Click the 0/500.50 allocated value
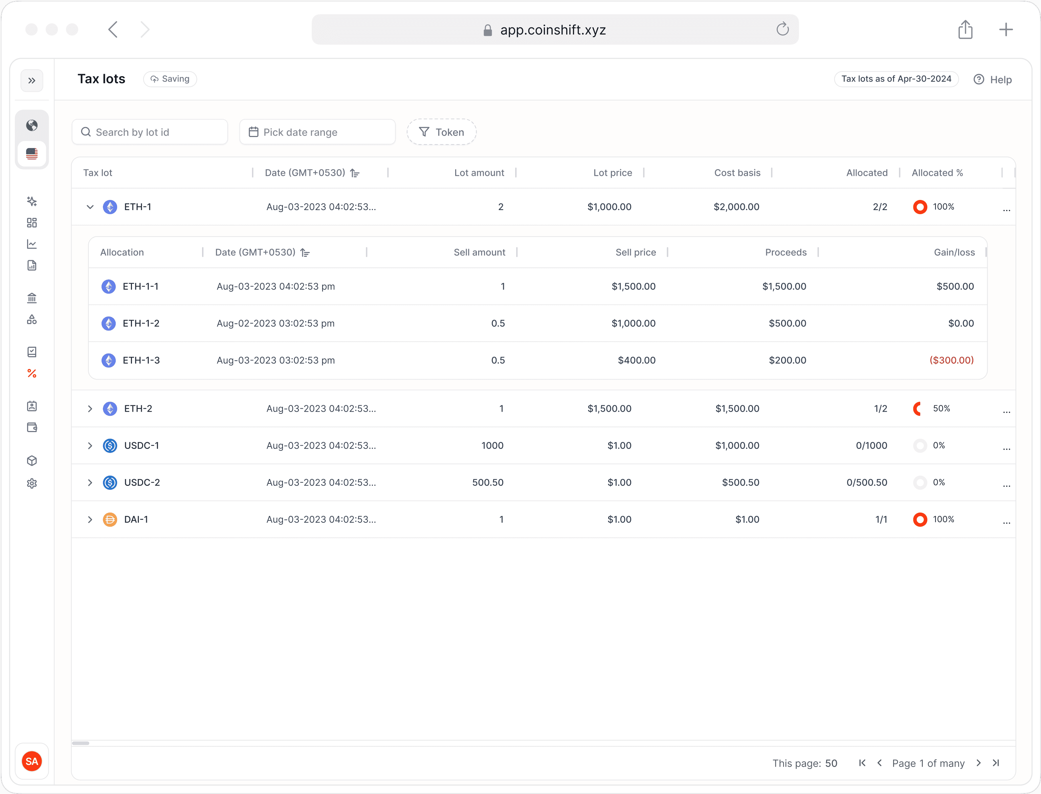This screenshot has height=794, width=1041. [867, 482]
